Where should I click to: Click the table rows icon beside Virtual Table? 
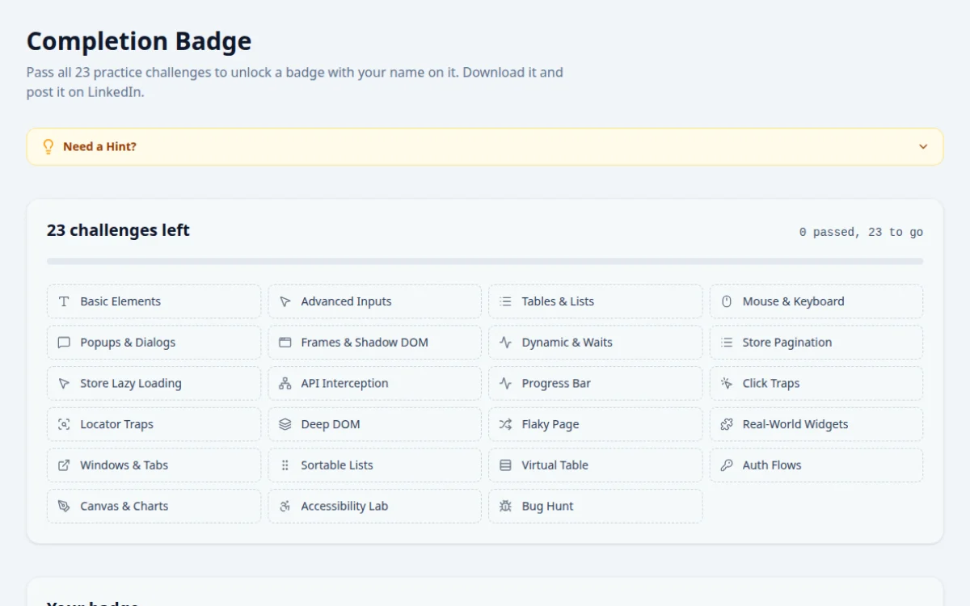pyautogui.click(x=505, y=465)
